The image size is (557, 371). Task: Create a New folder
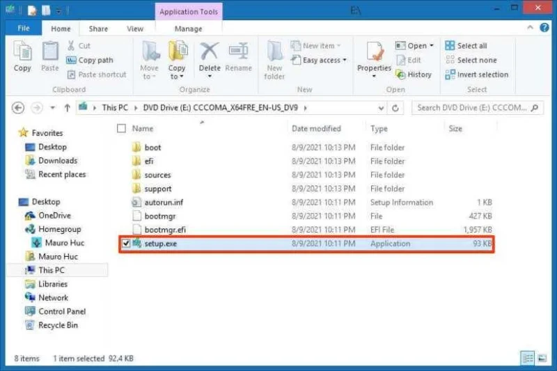[x=274, y=61]
